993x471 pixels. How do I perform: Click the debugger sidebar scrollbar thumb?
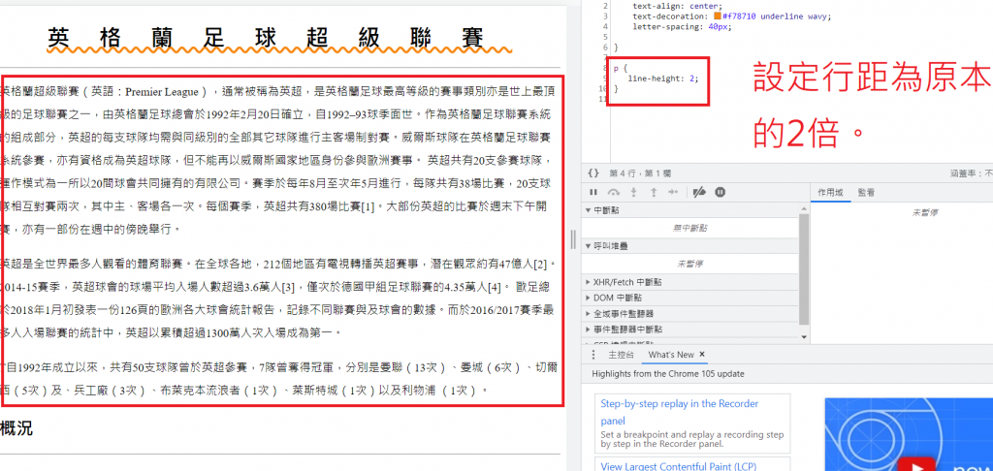tap(804, 269)
